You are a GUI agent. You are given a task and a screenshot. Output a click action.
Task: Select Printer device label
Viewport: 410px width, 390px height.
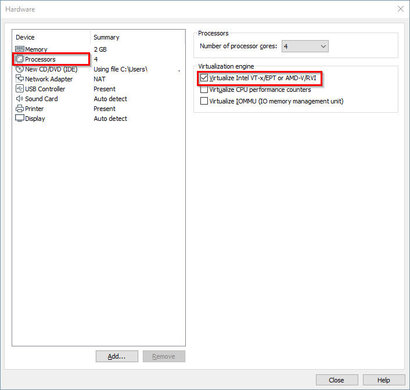(34, 109)
